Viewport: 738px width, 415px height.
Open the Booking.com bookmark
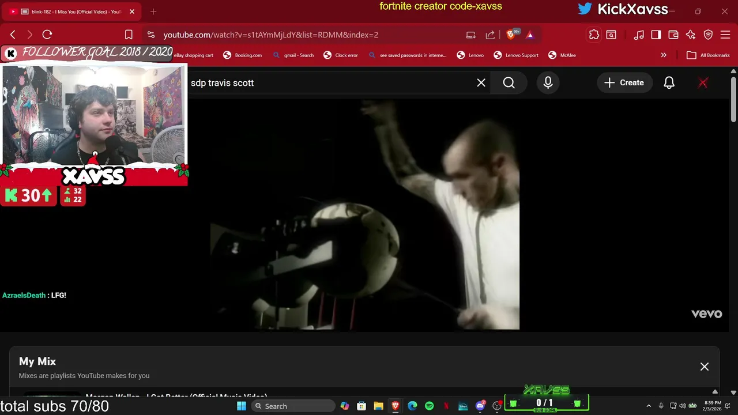point(243,55)
